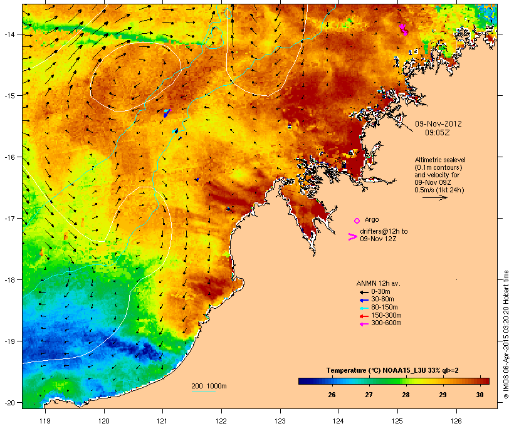The height and width of the screenshot is (426, 514).
Task: Click the '09-Nov-2012' date label
Action: coord(438,124)
